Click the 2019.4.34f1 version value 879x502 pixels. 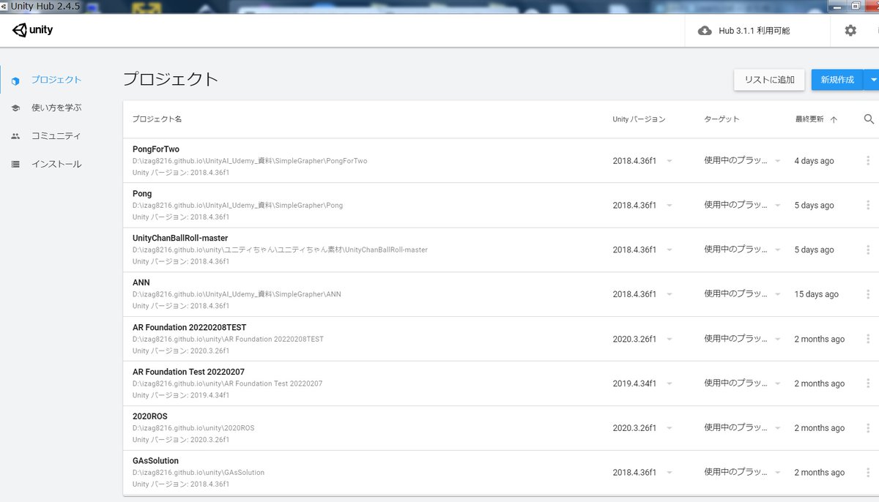point(634,383)
